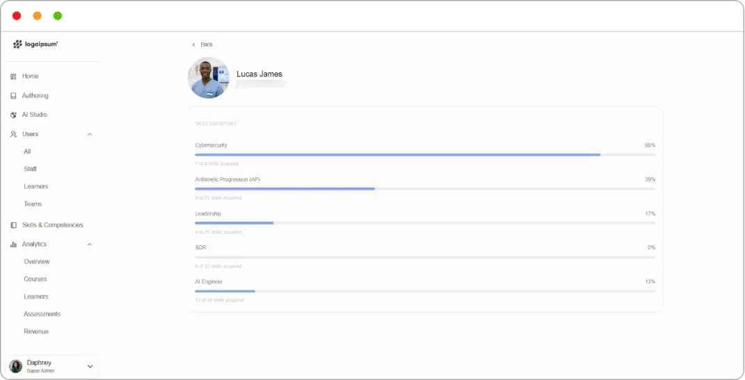Click the 39% value
This screenshot has height=380, width=745.
650,179
